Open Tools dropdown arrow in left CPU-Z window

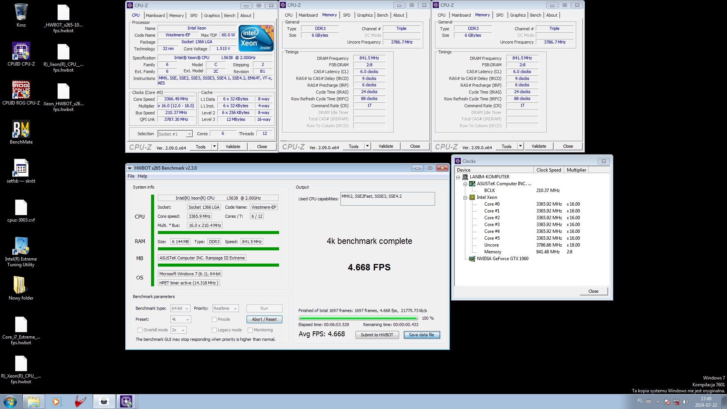[x=214, y=147]
